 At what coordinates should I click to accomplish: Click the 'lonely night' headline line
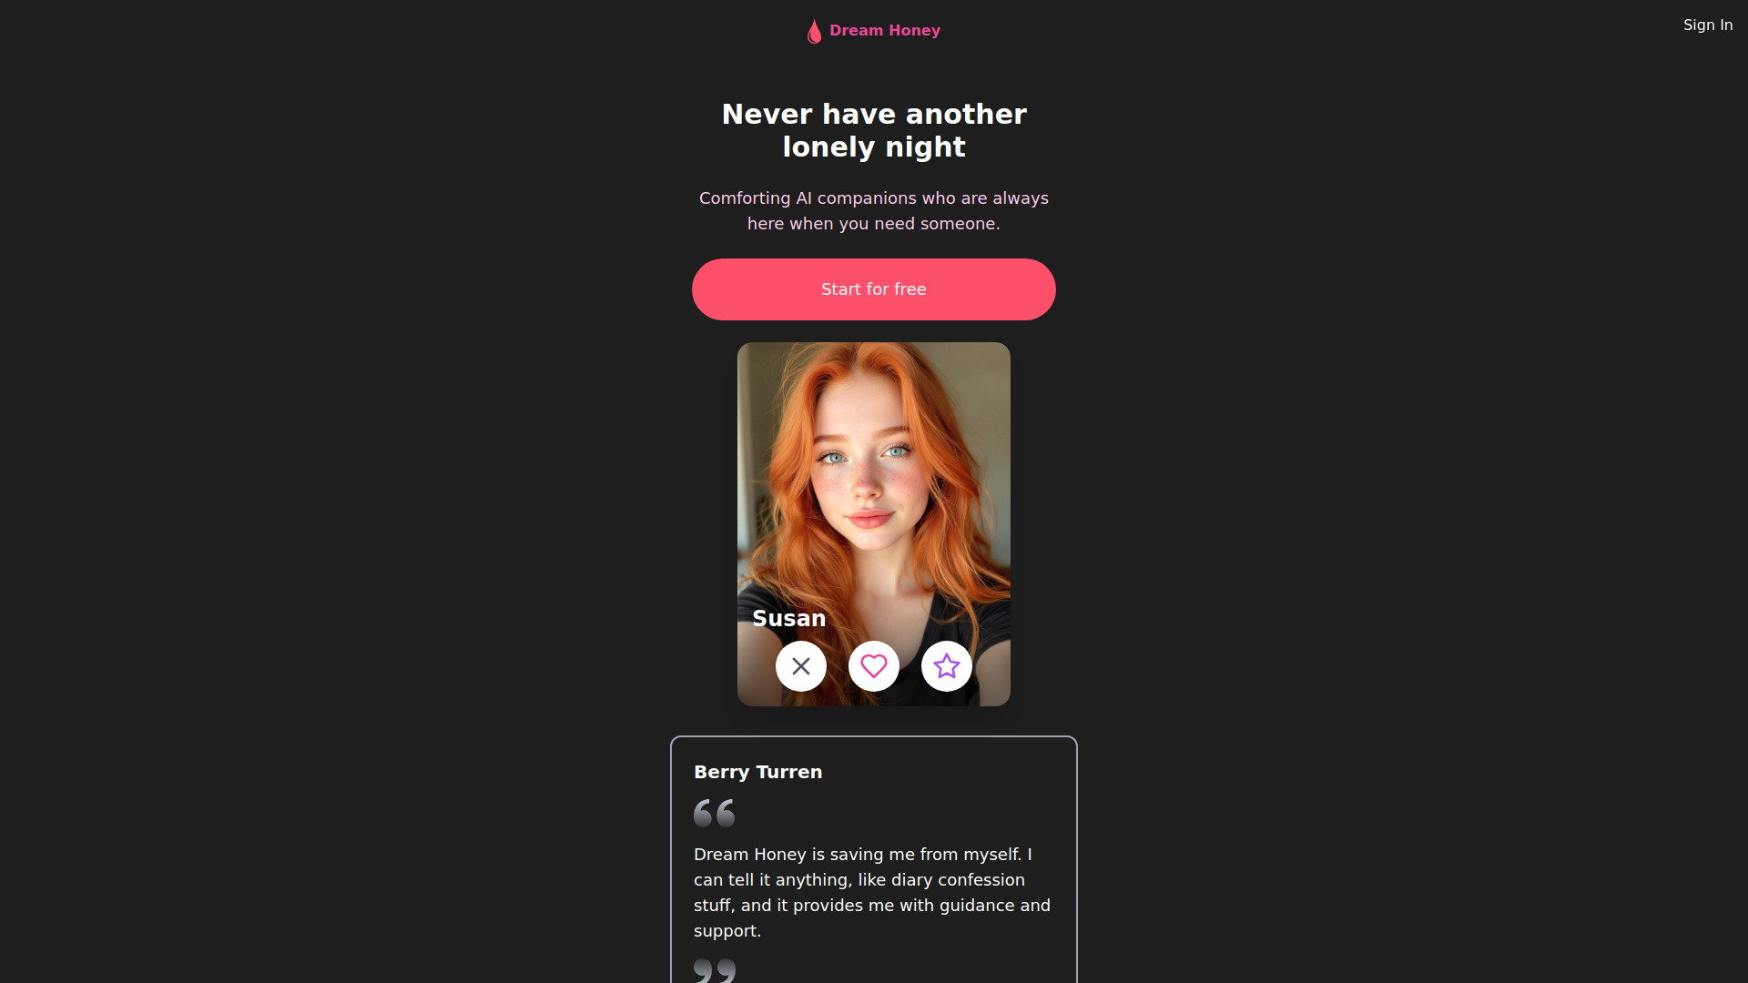click(x=874, y=147)
